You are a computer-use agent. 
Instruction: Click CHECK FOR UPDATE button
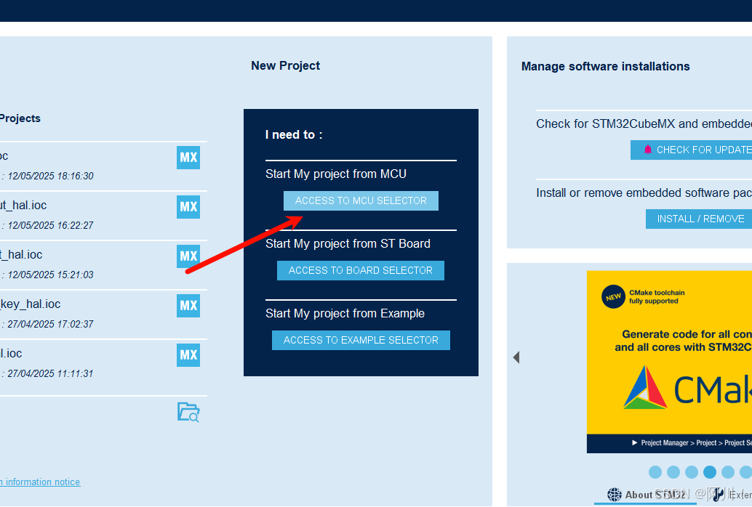point(691,150)
